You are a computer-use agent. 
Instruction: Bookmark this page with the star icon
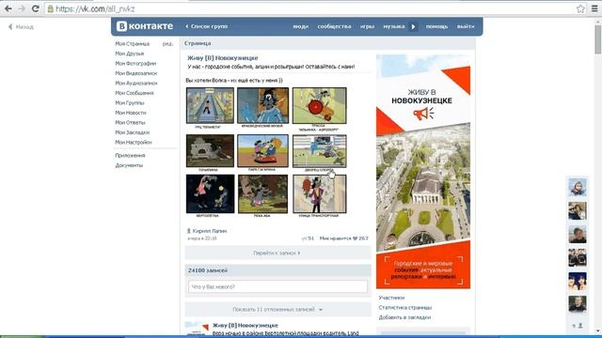pos(580,8)
